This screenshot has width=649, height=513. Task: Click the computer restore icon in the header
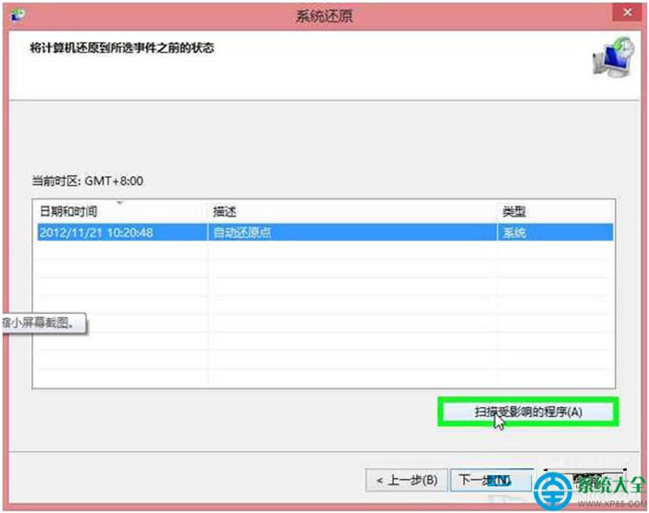pos(614,57)
